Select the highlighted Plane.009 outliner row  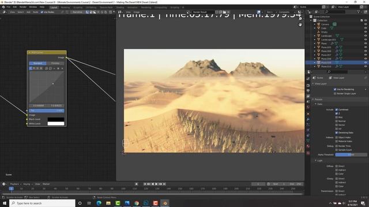point(337,63)
